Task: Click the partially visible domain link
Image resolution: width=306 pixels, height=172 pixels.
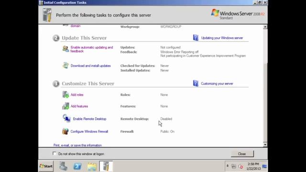Action: click(76, 26)
